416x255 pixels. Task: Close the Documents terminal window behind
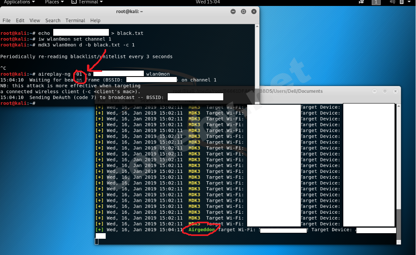click(395, 91)
